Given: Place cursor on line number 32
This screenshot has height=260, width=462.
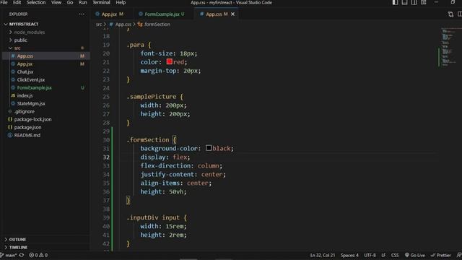Looking at the screenshot, I should click(106, 157).
